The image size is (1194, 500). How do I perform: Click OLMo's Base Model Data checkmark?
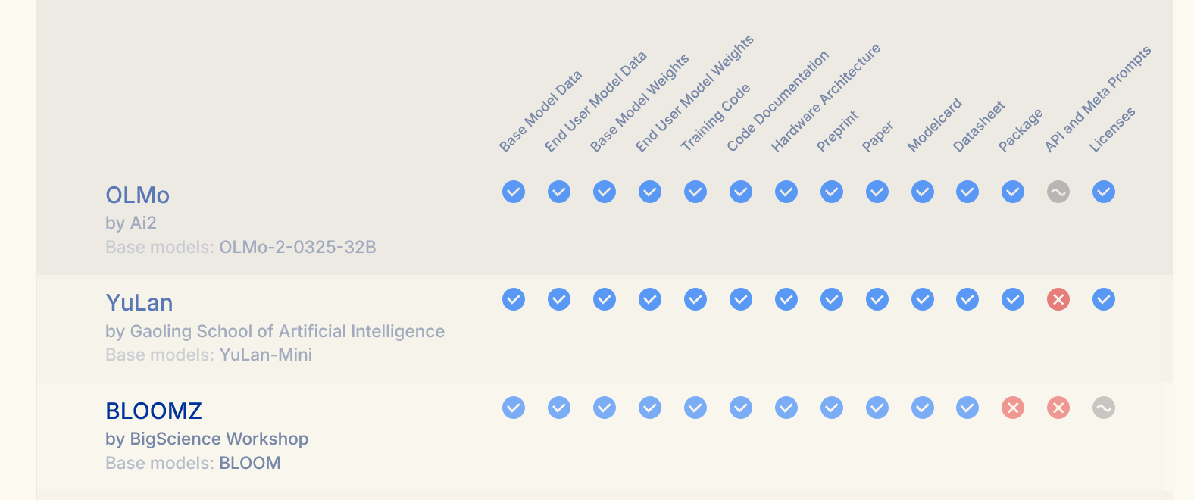tap(514, 192)
